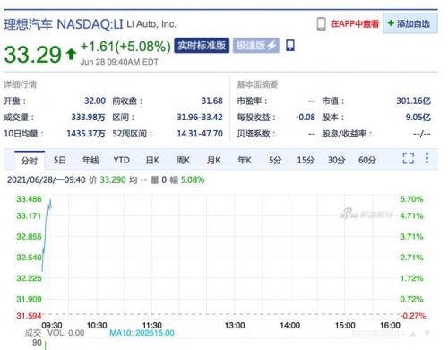448x350 pixels.
Task: Switch to the YTD chart tab
Action: click(121, 160)
